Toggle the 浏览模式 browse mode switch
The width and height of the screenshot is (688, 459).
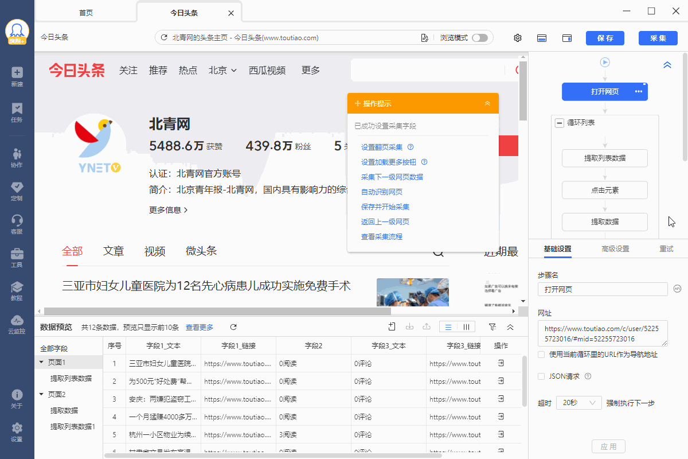pyautogui.click(x=480, y=38)
